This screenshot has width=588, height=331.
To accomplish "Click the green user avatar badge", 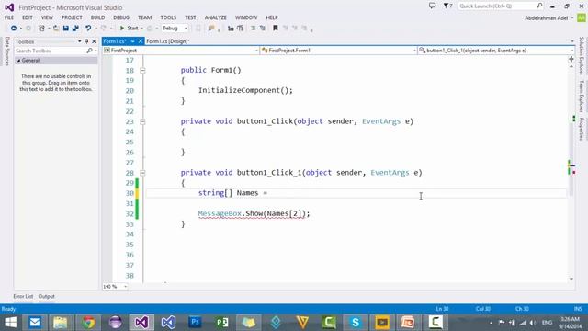I will (x=582, y=17).
